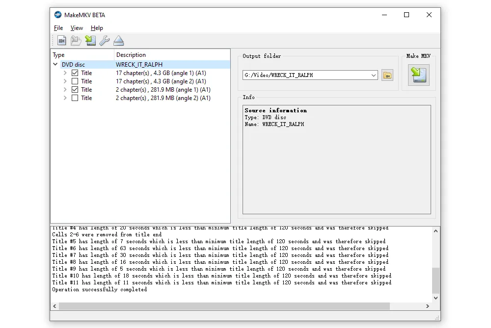The image size is (491, 328).
Task: Open the Help menu
Action: point(97,28)
